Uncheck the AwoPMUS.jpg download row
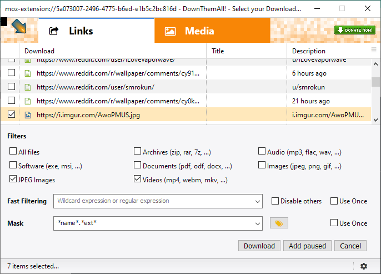The image size is (381, 274). click(x=12, y=114)
